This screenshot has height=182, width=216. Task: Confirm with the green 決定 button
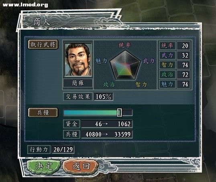[x=44, y=166]
